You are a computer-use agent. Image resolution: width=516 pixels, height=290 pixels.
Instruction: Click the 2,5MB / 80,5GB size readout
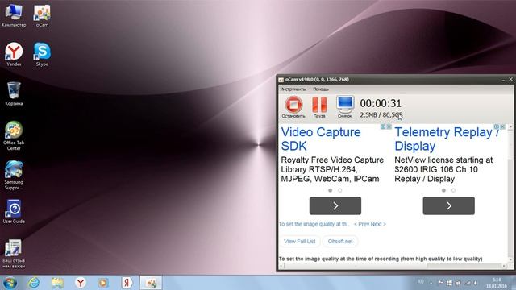click(381, 115)
